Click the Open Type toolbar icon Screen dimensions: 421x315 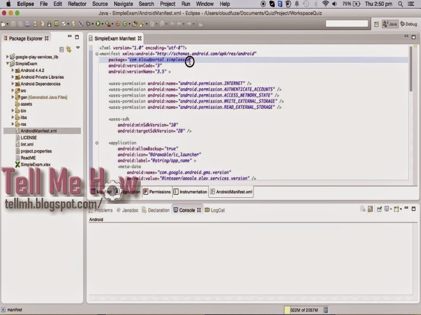click(135, 24)
